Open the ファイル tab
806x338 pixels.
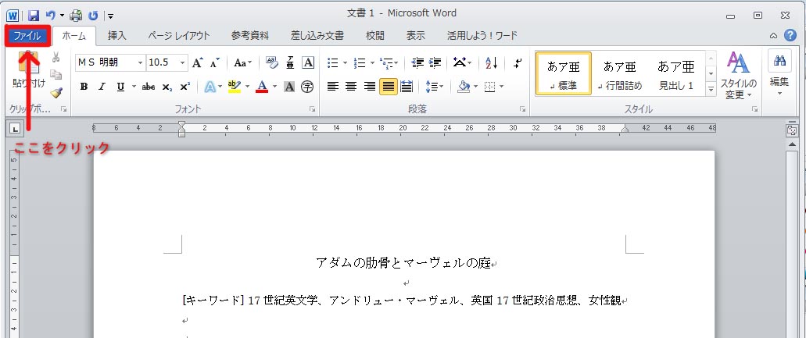27,36
